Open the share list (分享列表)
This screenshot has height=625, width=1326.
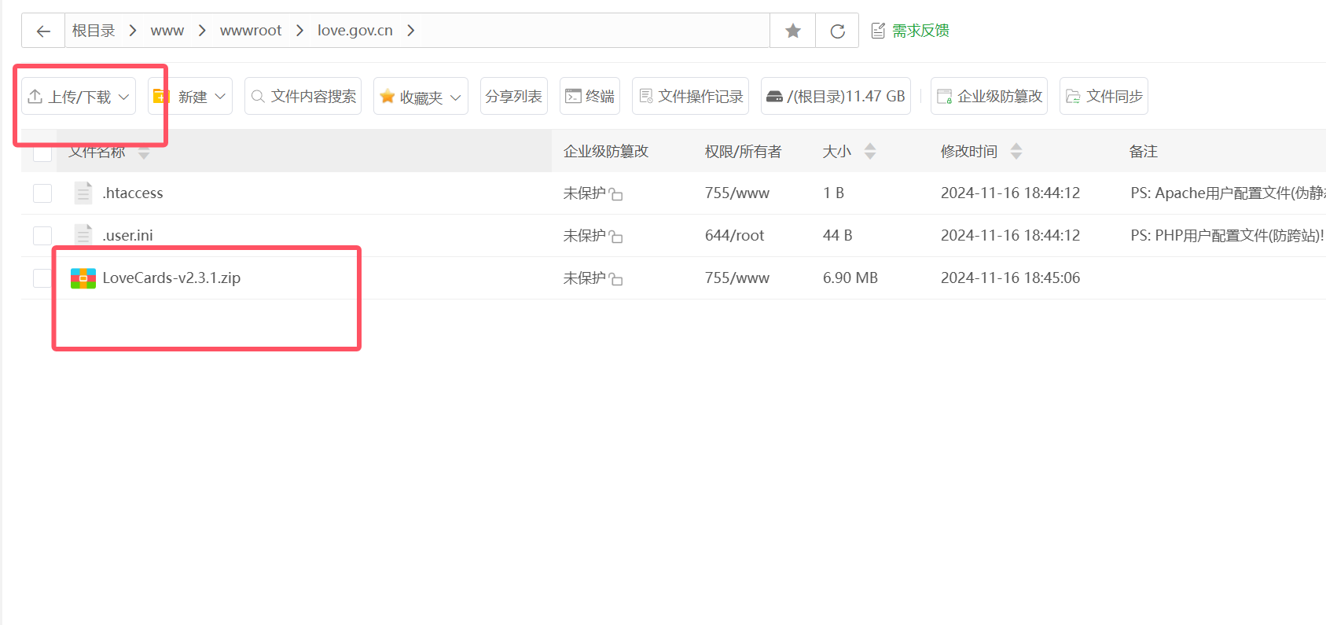(513, 96)
